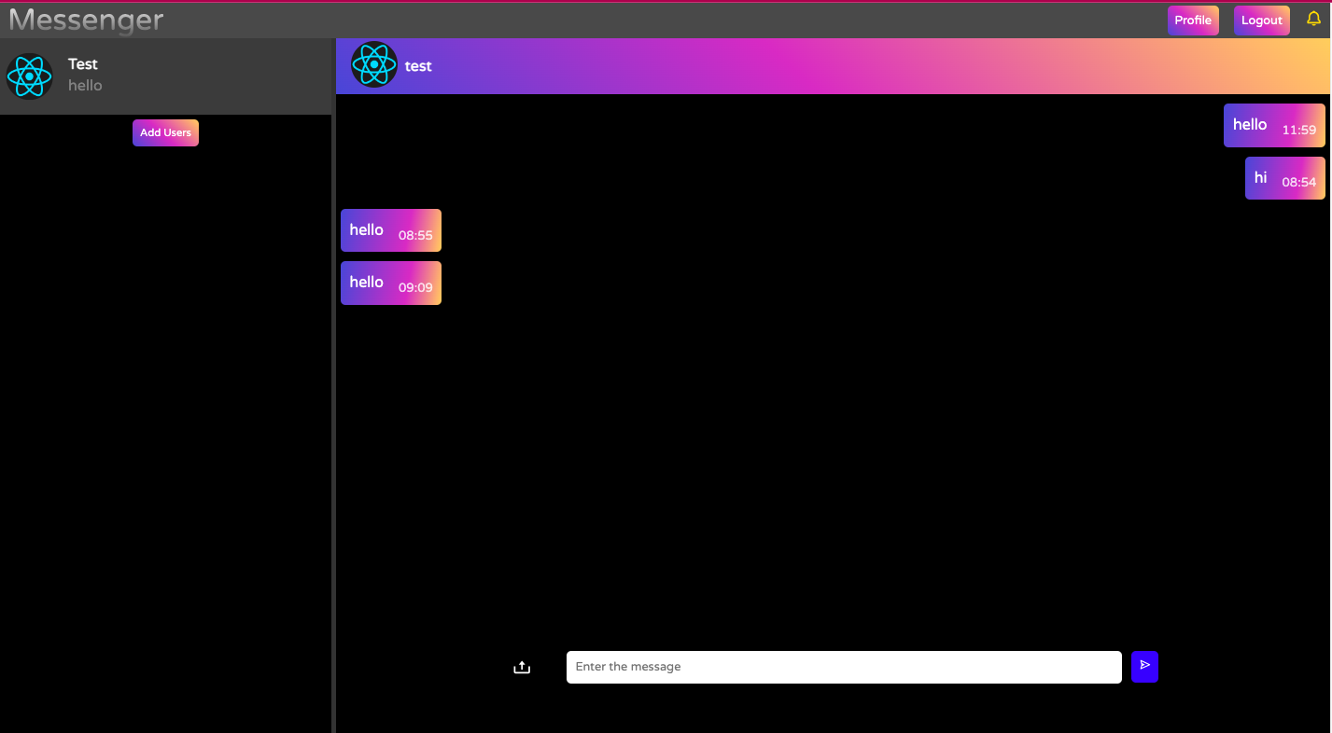The width and height of the screenshot is (1332, 733).
Task: Select the hello message received at 09:09
Action: pos(391,284)
